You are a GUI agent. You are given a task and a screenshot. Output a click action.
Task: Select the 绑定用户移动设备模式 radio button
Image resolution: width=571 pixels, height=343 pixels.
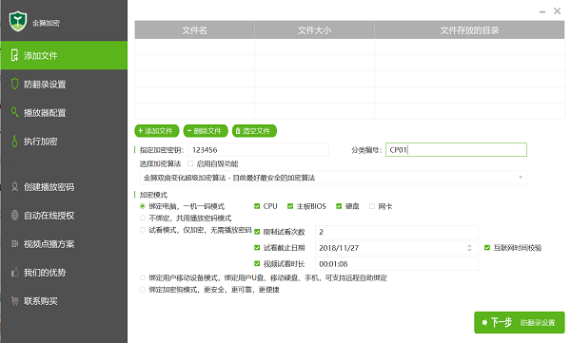point(143,277)
